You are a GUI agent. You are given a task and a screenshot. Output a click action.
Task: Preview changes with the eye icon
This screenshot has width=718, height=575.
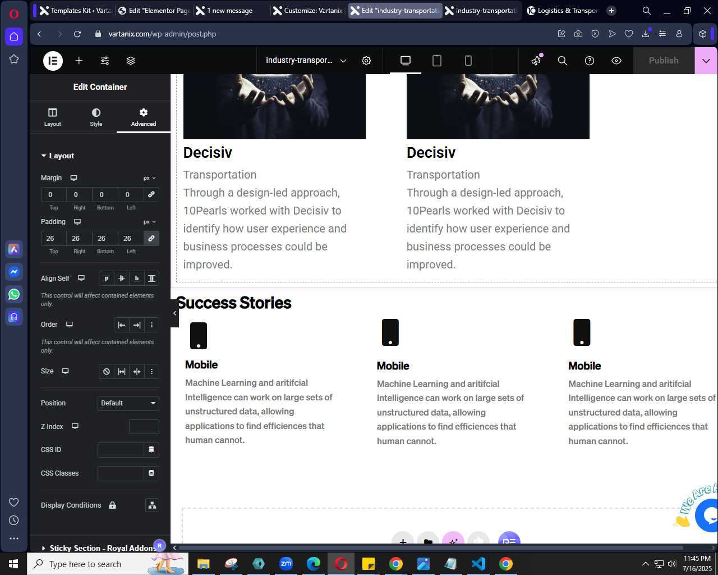[616, 61]
